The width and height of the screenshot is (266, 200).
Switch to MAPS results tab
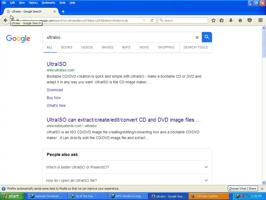click(x=126, y=47)
